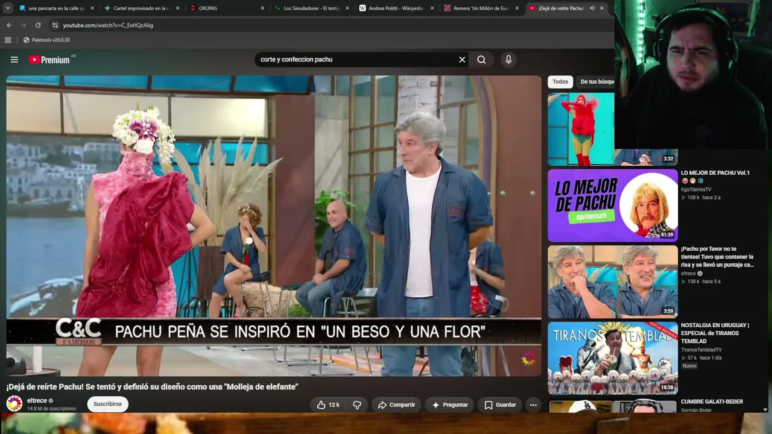This screenshot has width=772, height=434.
Task: Open the browser apps grid shortcut
Action: click(8, 40)
